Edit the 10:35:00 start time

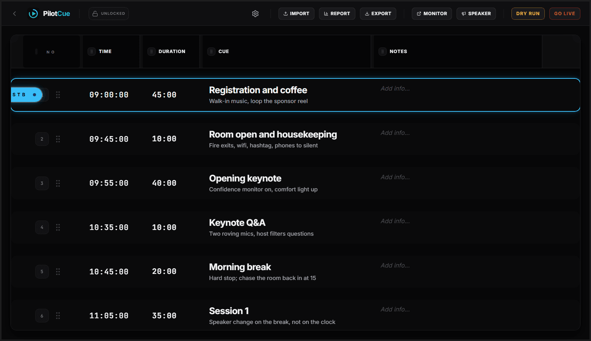[x=109, y=227]
